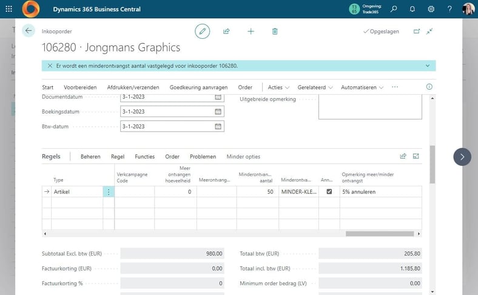Show the info factbox icon
Viewport: 478px width, 295px height.
429,87
